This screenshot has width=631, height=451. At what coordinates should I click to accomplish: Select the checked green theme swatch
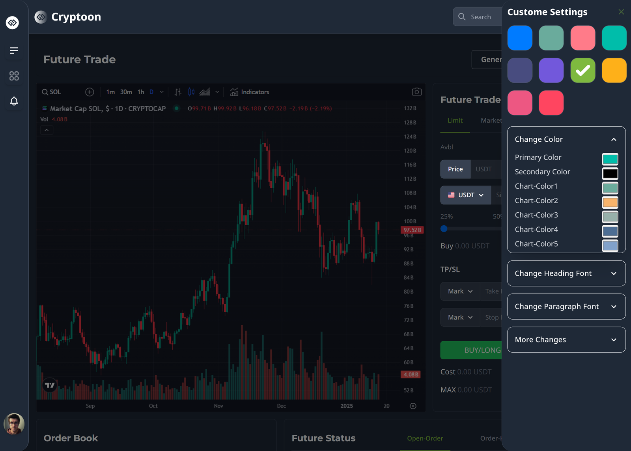[582, 71]
